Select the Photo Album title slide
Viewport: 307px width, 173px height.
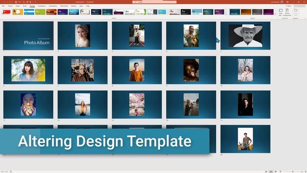click(28, 36)
